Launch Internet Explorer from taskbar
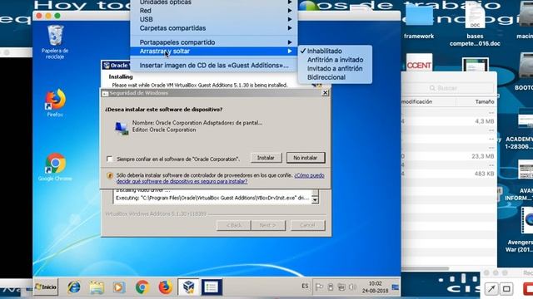 [74, 287]
